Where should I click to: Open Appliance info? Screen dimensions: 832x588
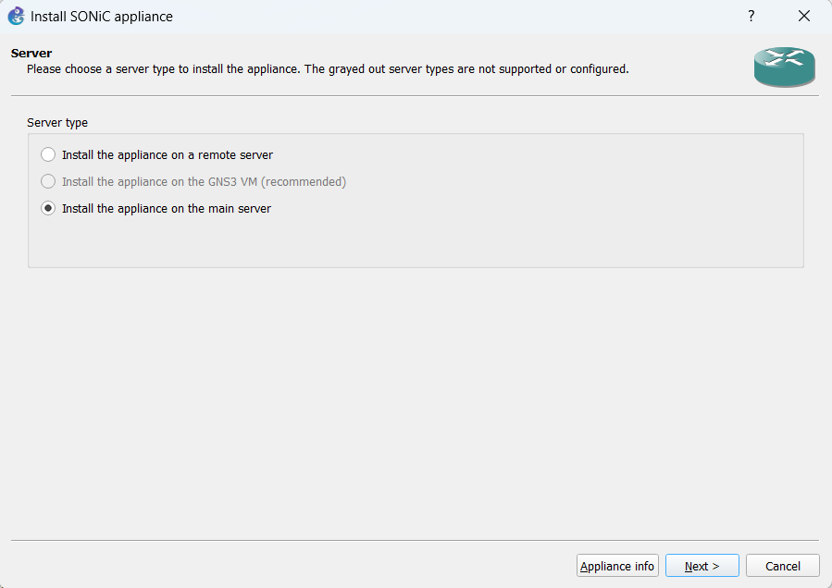[x=617, y=566]
